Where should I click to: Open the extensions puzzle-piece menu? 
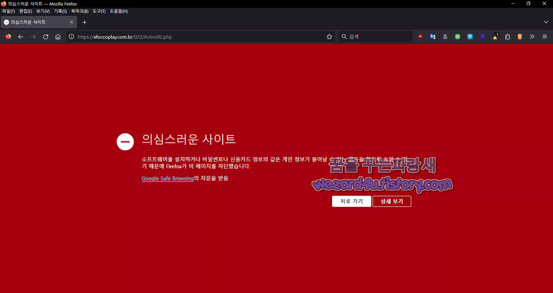point(507,37)
